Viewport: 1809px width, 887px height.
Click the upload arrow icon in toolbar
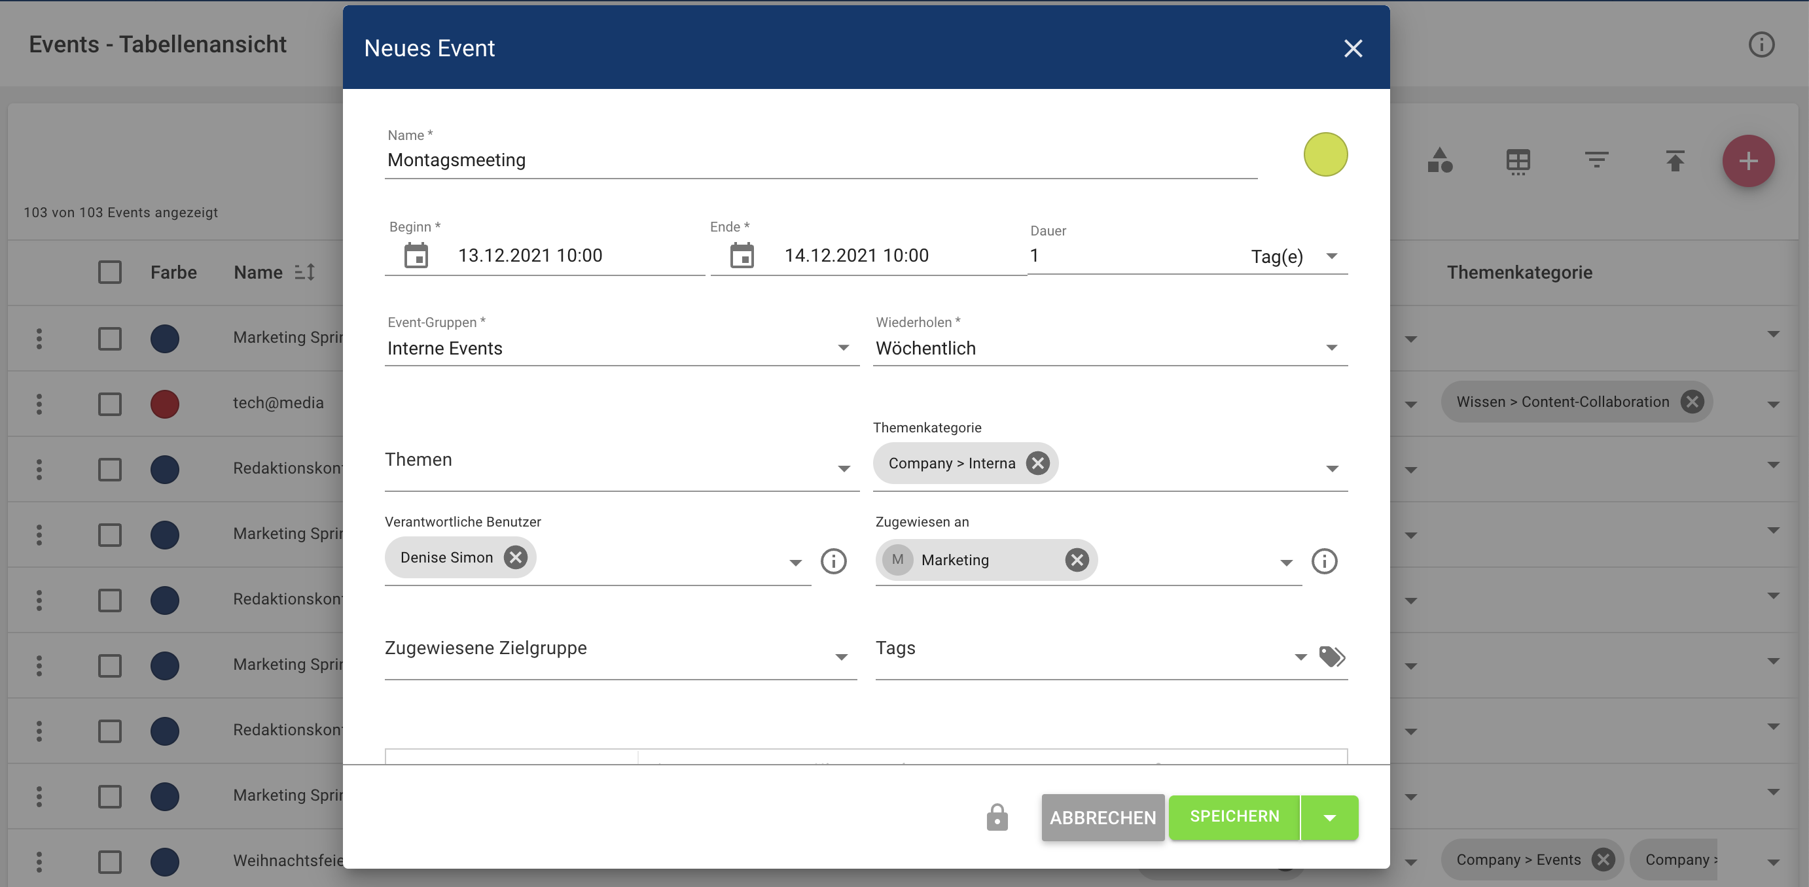pos(1675,161)
